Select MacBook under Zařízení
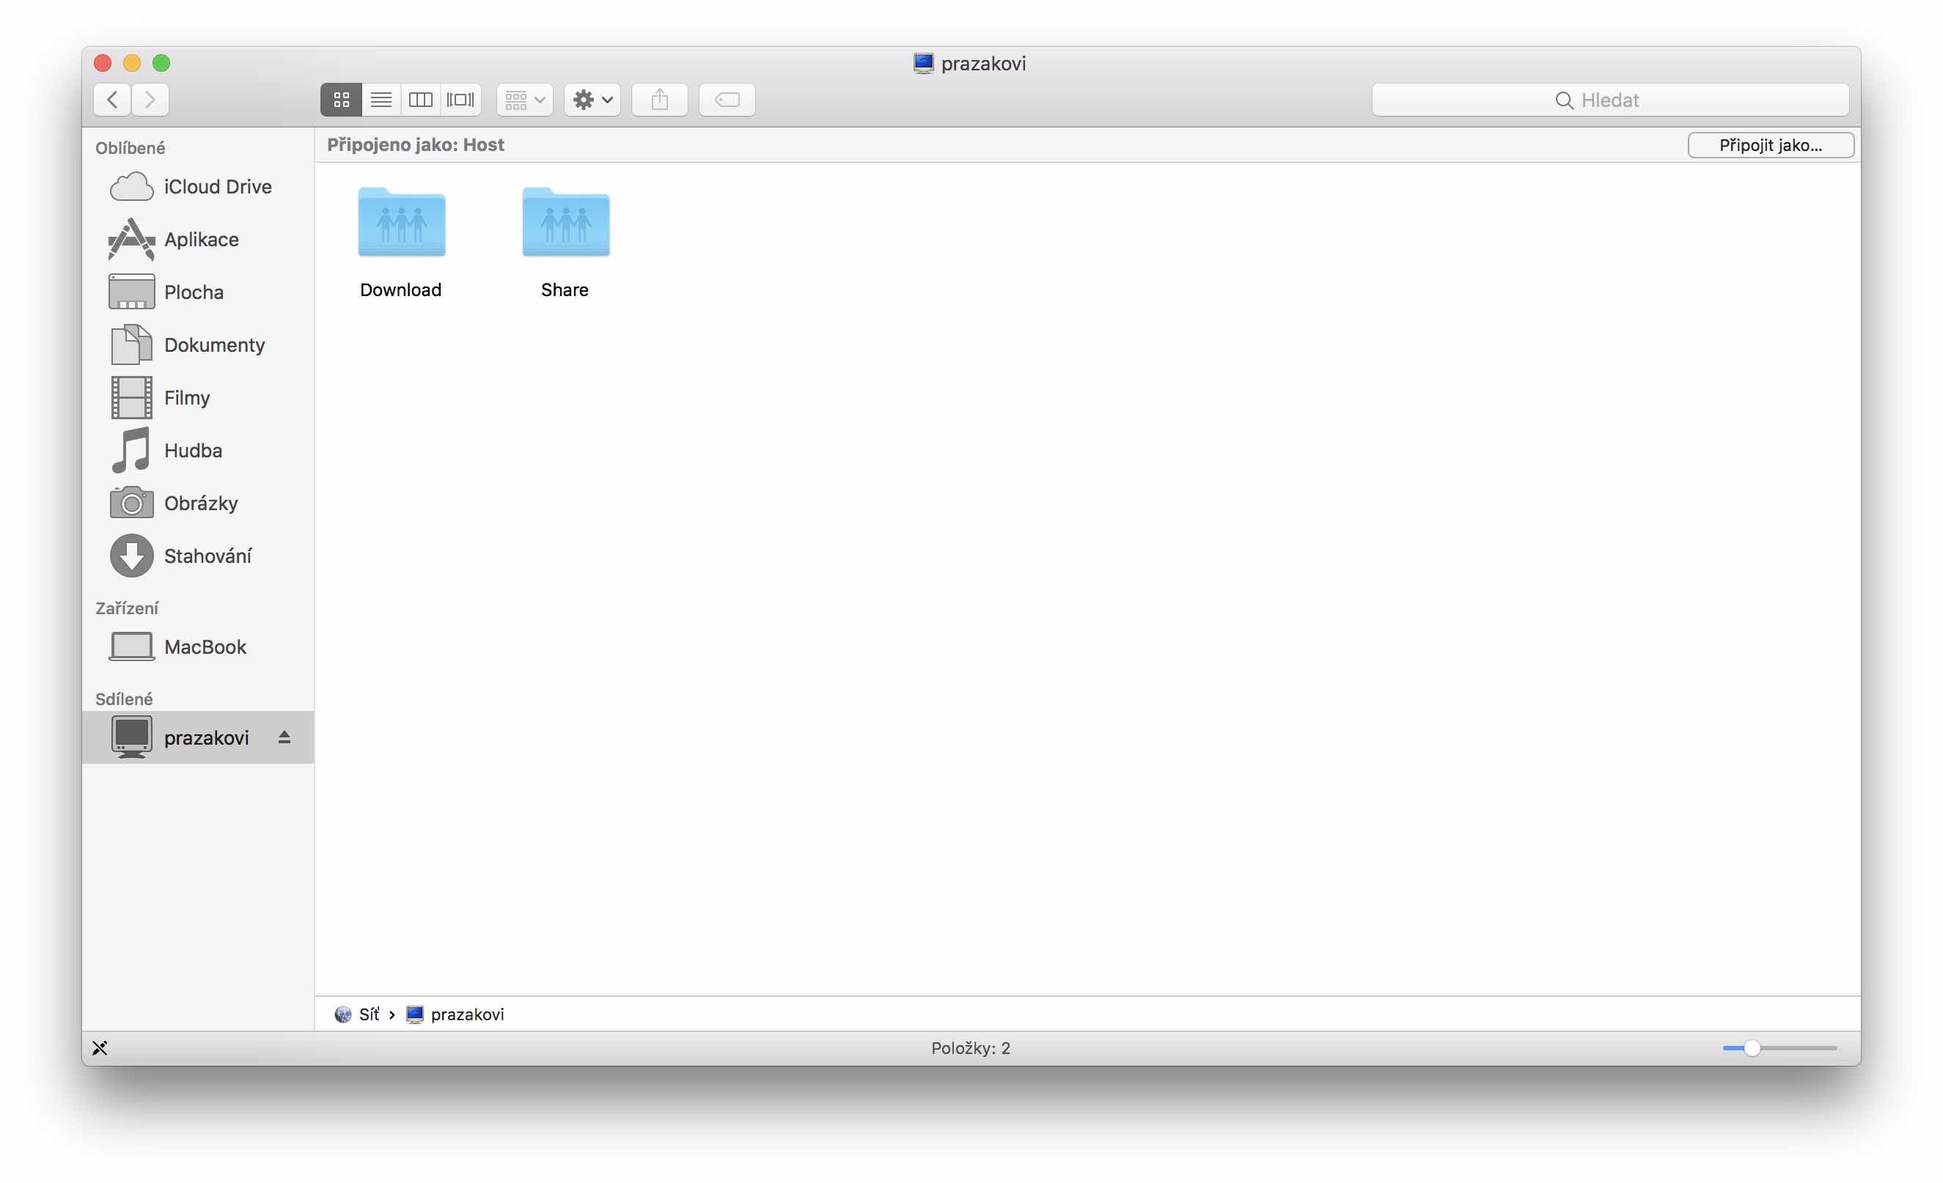 coord(205,647)
